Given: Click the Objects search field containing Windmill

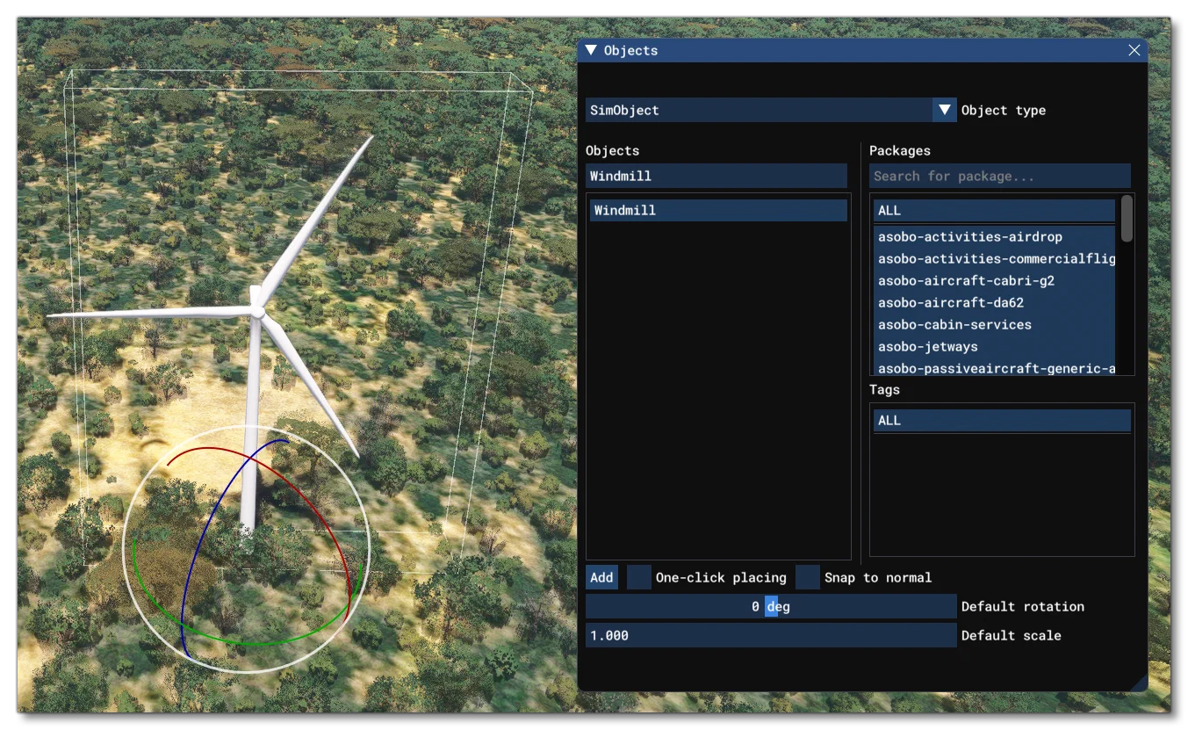Looking at the screenshot, I should coord(716,176).
